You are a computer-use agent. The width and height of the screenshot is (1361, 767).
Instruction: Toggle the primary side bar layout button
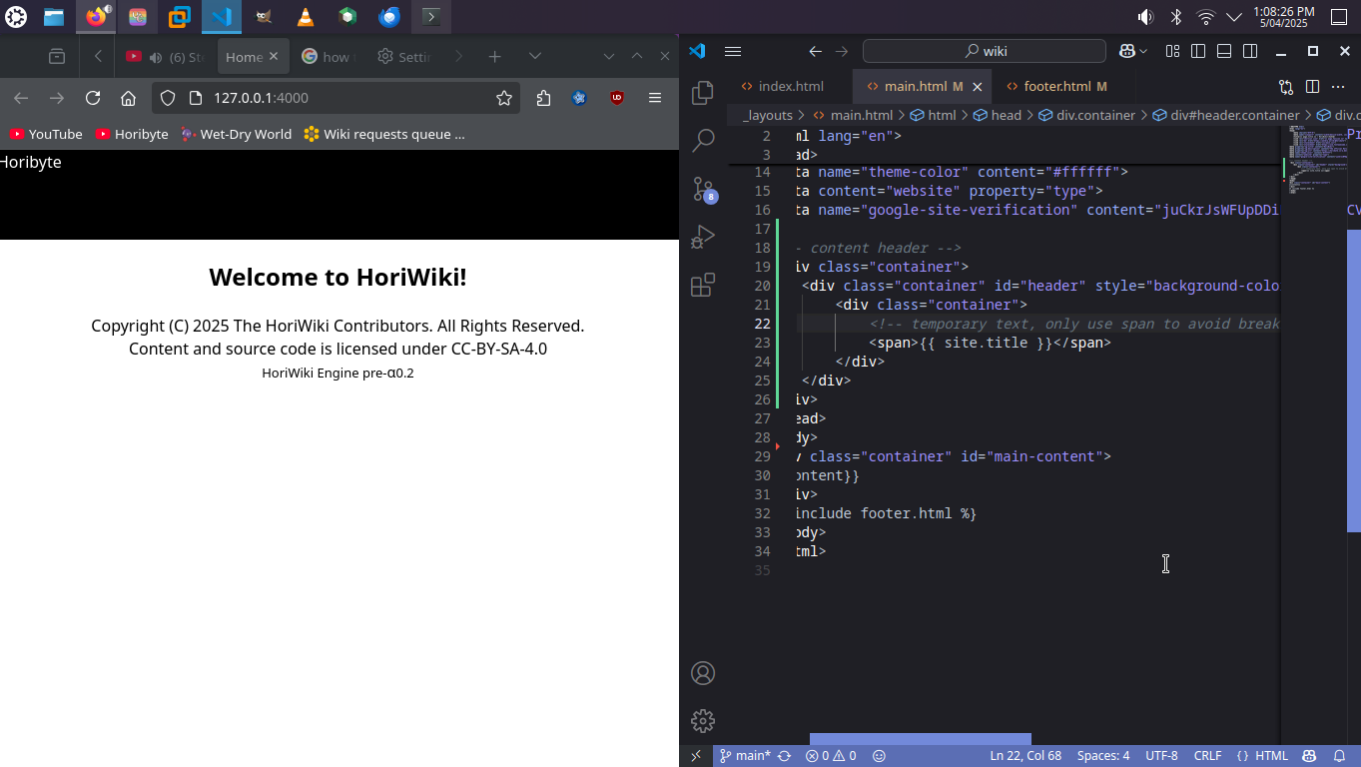1198,51
